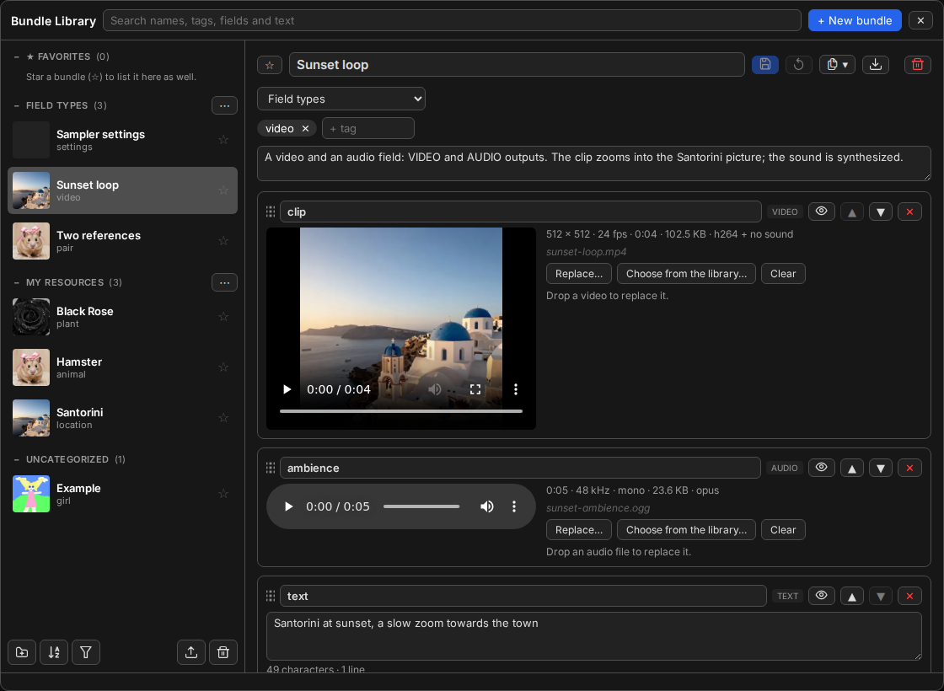Screen dimensions: 944x691
Task: Delete bundle using the red trash icon
Action: (x=918, y=64)
